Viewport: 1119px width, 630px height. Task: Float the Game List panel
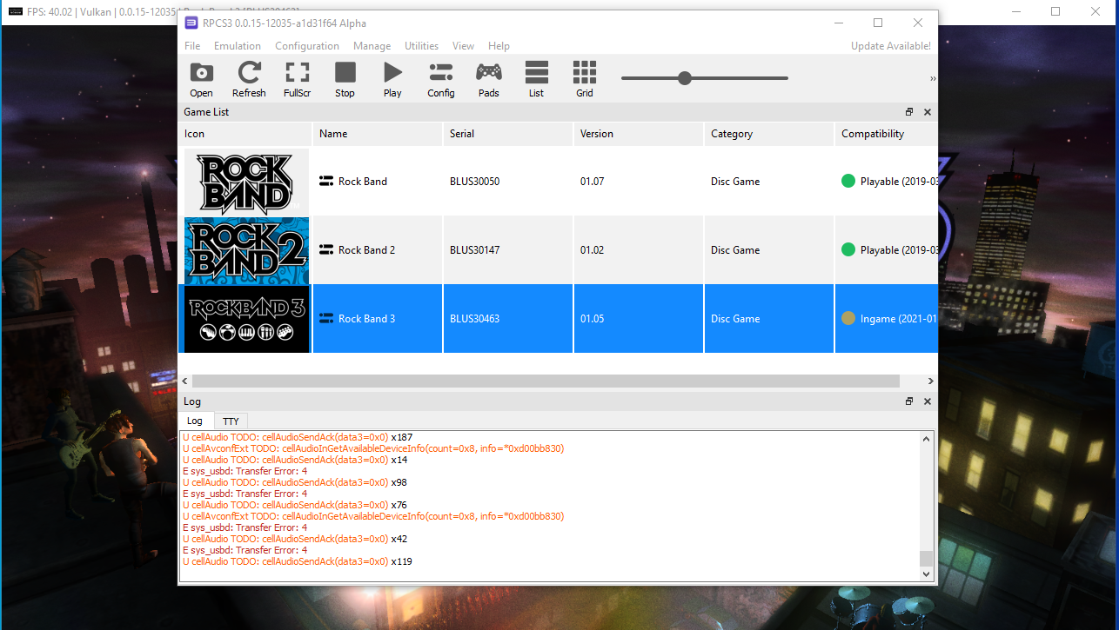pos(909,112)
